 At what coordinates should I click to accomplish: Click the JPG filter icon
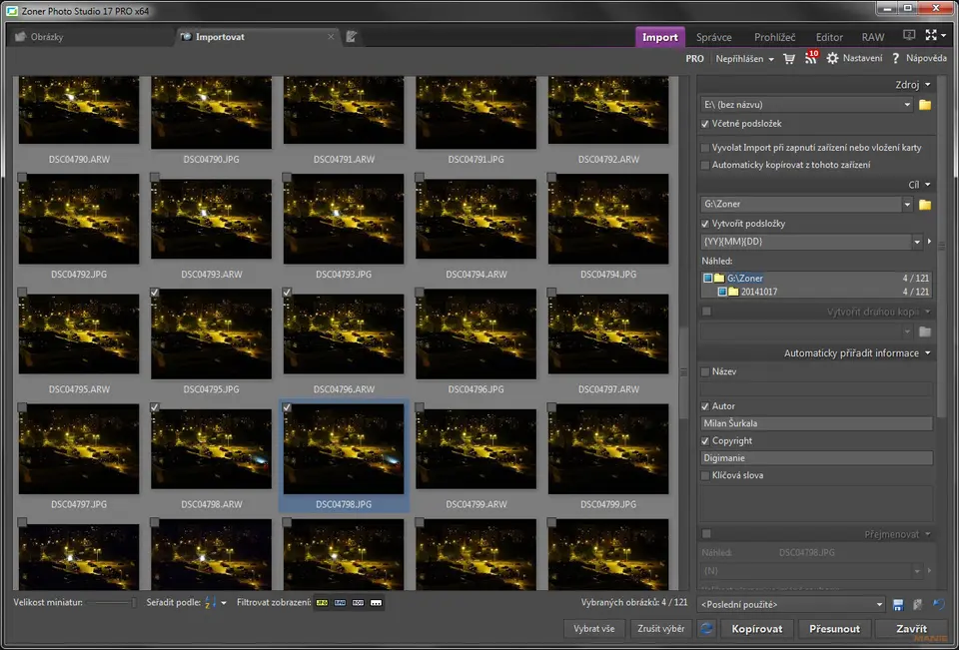coord(322,603)
